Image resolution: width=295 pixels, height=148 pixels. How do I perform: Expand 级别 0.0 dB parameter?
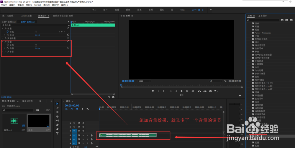[x=4, y=48]
